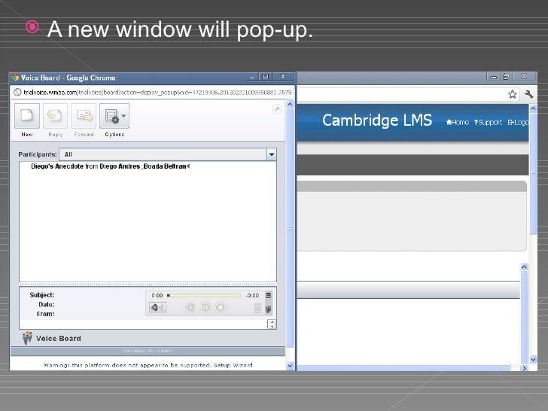
Task: Close the Voice Board window
Action: [x=283, y=77]
